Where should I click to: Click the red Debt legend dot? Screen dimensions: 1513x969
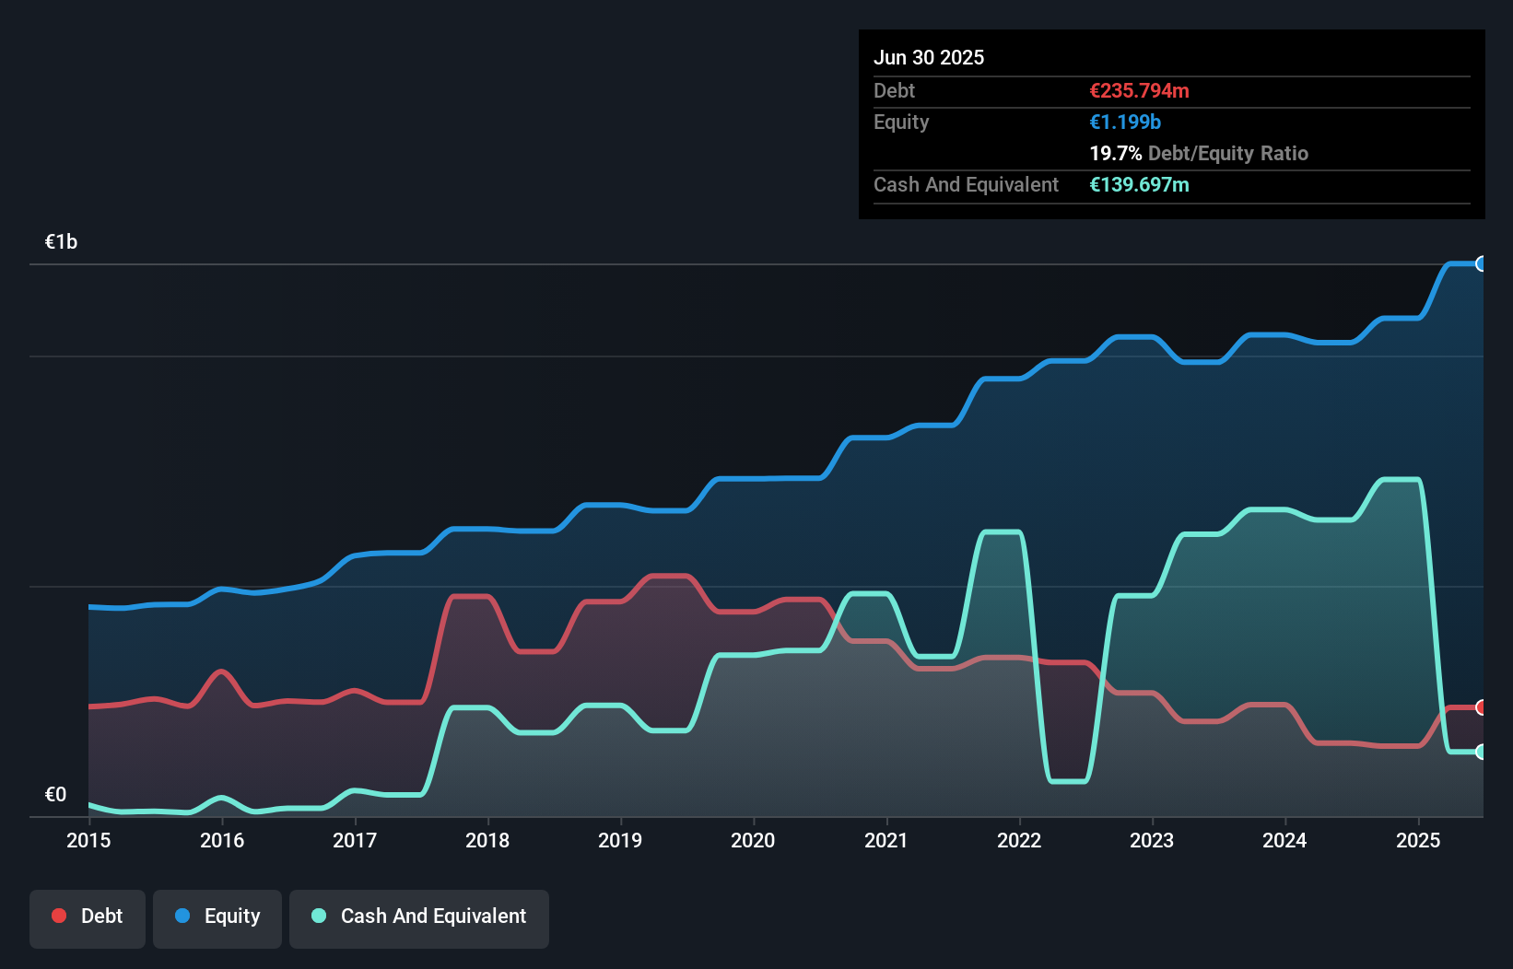tap(58, 916)
